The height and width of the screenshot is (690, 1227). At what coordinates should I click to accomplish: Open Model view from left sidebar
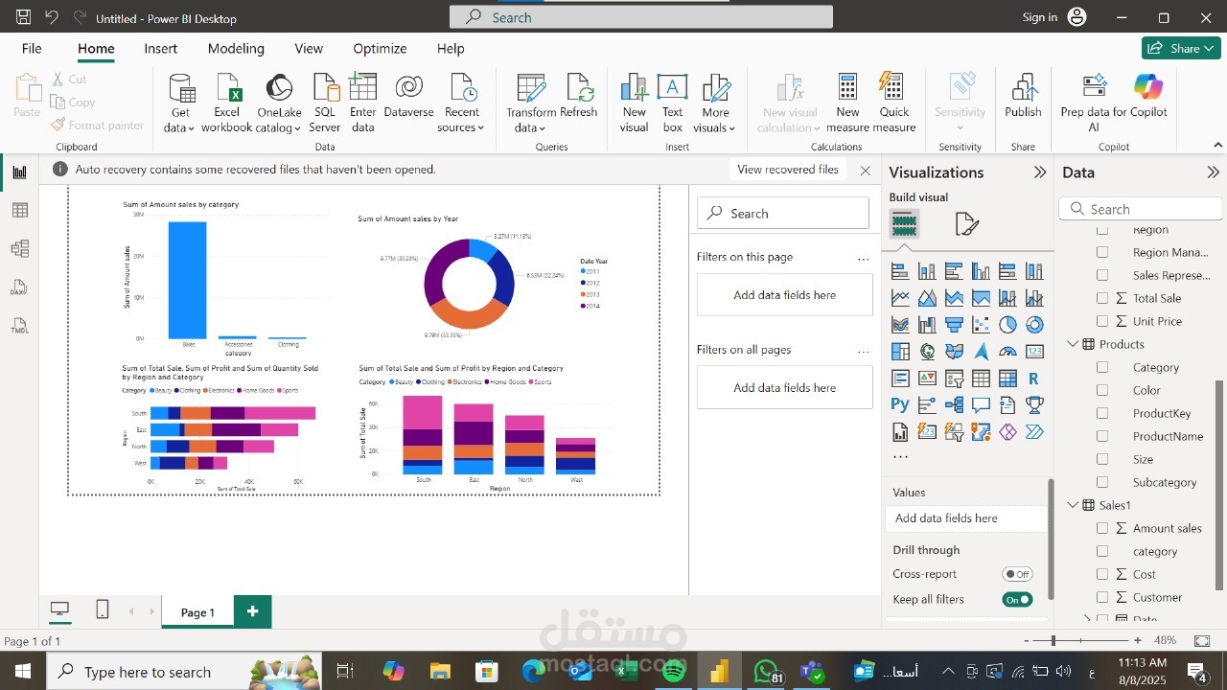19,248
